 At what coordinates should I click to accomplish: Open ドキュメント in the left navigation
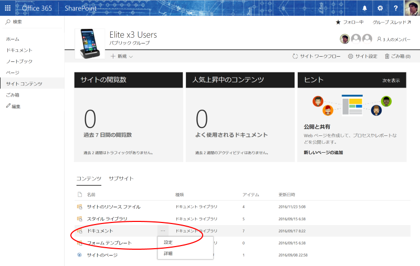point(19,50)
